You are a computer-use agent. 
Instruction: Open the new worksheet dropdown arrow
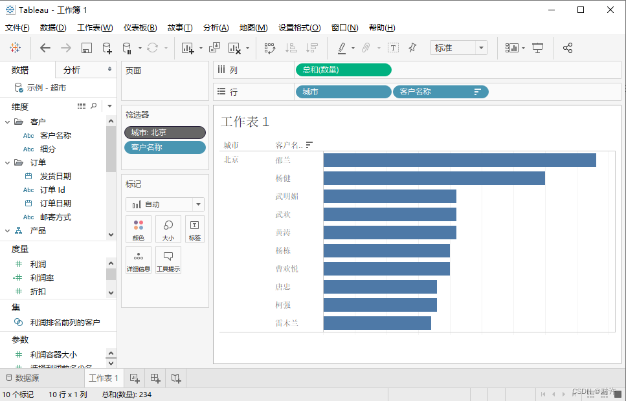(201, 49)
